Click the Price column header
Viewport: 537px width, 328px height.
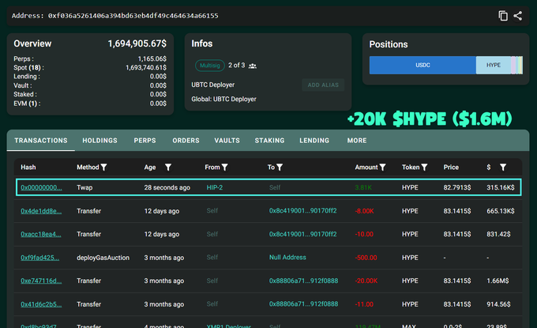tap(451, 168)
